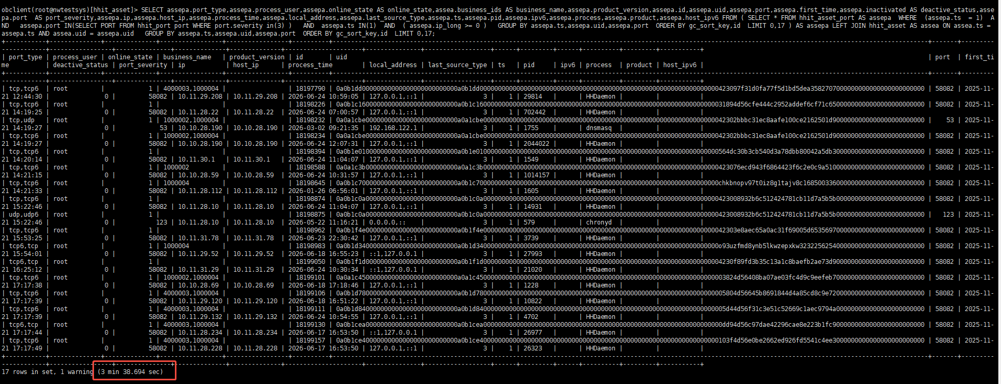Select the local_address column header
Viewport: 1001px width, 384px height.
(x=393, y=65)
